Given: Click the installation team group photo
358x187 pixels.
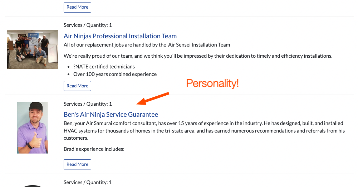Looking at the screenshot, I should 33,49.
